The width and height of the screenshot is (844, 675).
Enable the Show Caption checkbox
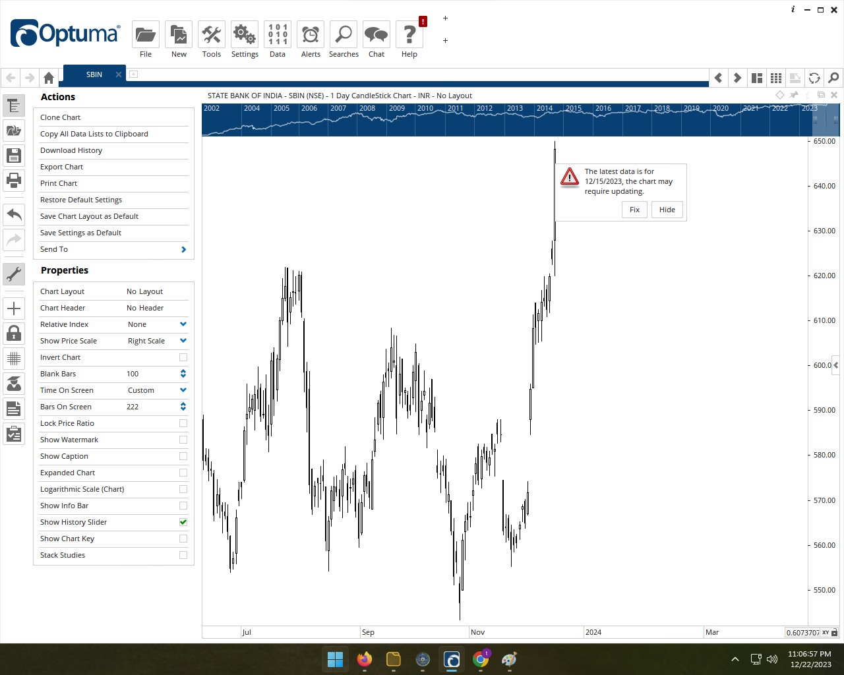pyautogui.click(x=183, y=456)
